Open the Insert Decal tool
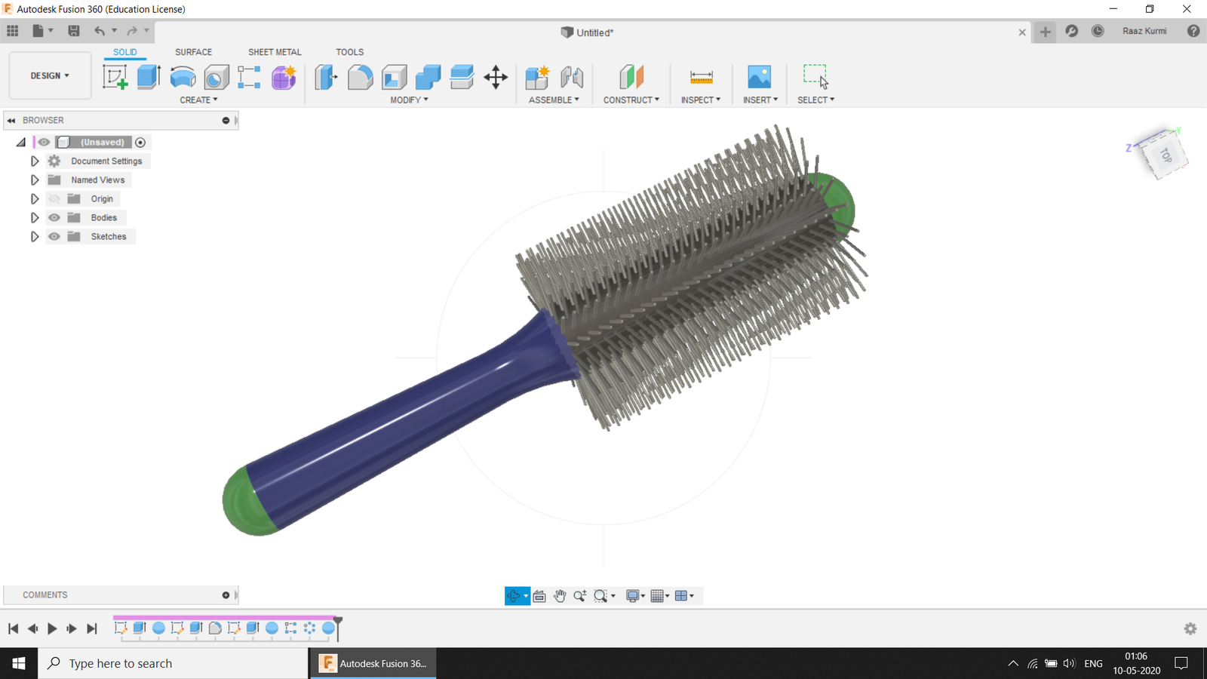This screenshot has height=679, width=1207. [759, 77]
